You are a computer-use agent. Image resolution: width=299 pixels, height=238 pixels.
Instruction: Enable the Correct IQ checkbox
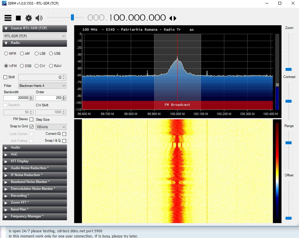tap(64, 134)
